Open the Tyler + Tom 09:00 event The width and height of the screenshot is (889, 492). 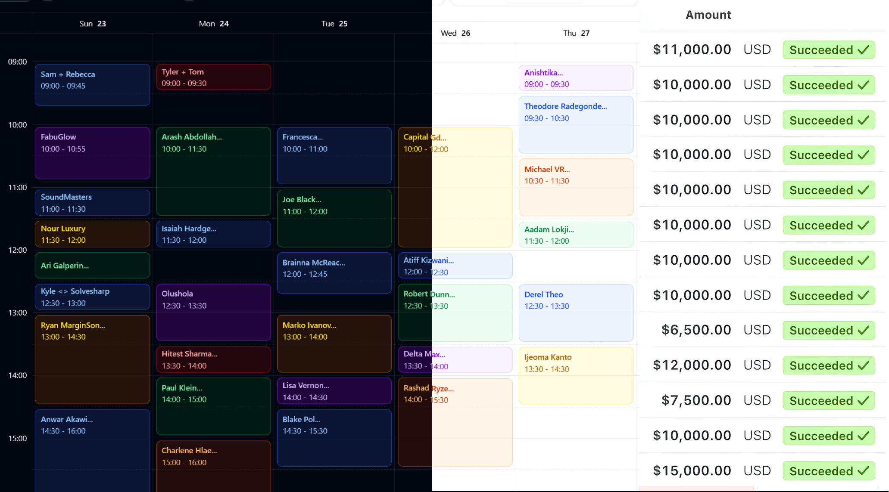tap(213, 77)
